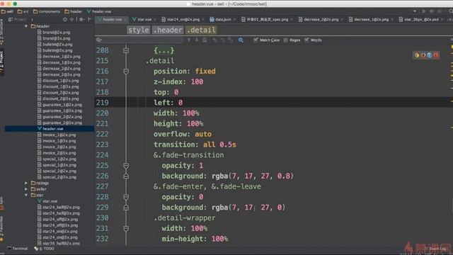Open in Safari browser preview icon
Screen dimensions: 453x255
coord(430,55)
